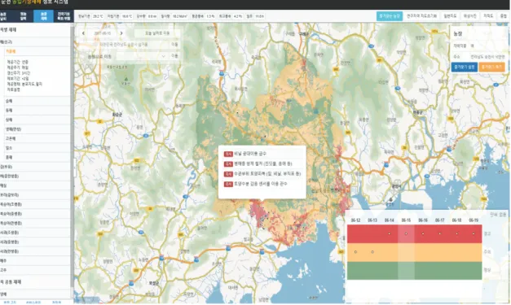Image resolution: width=511 pixels, height=305 pixels.
Task: Click the 16.6 °C minimum temperature value
Action: (127, 16)
